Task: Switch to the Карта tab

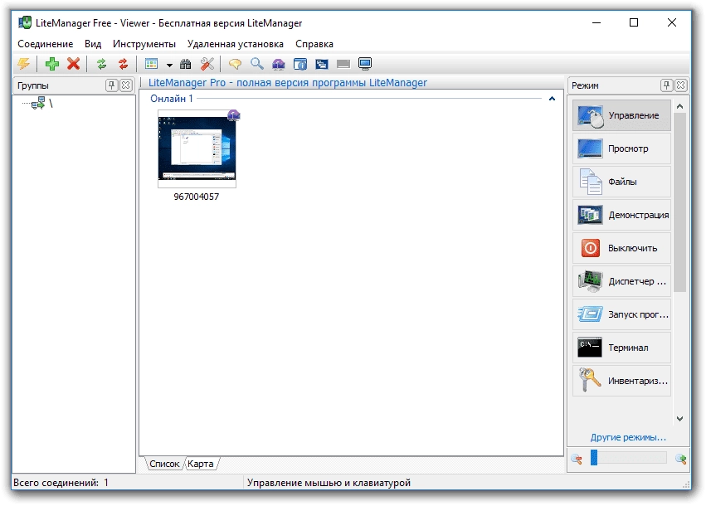Action: pyautogui.click(x=201, y=464)
